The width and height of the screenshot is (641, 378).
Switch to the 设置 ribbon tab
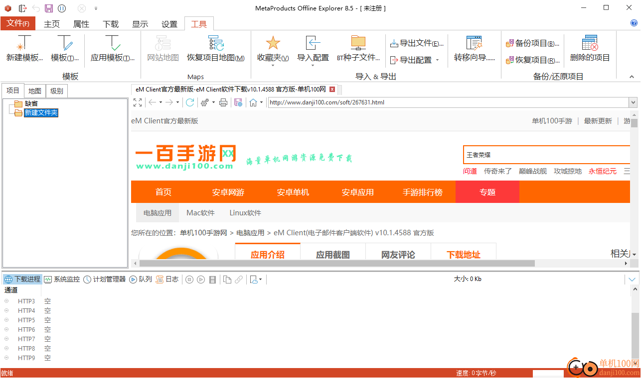169,24
